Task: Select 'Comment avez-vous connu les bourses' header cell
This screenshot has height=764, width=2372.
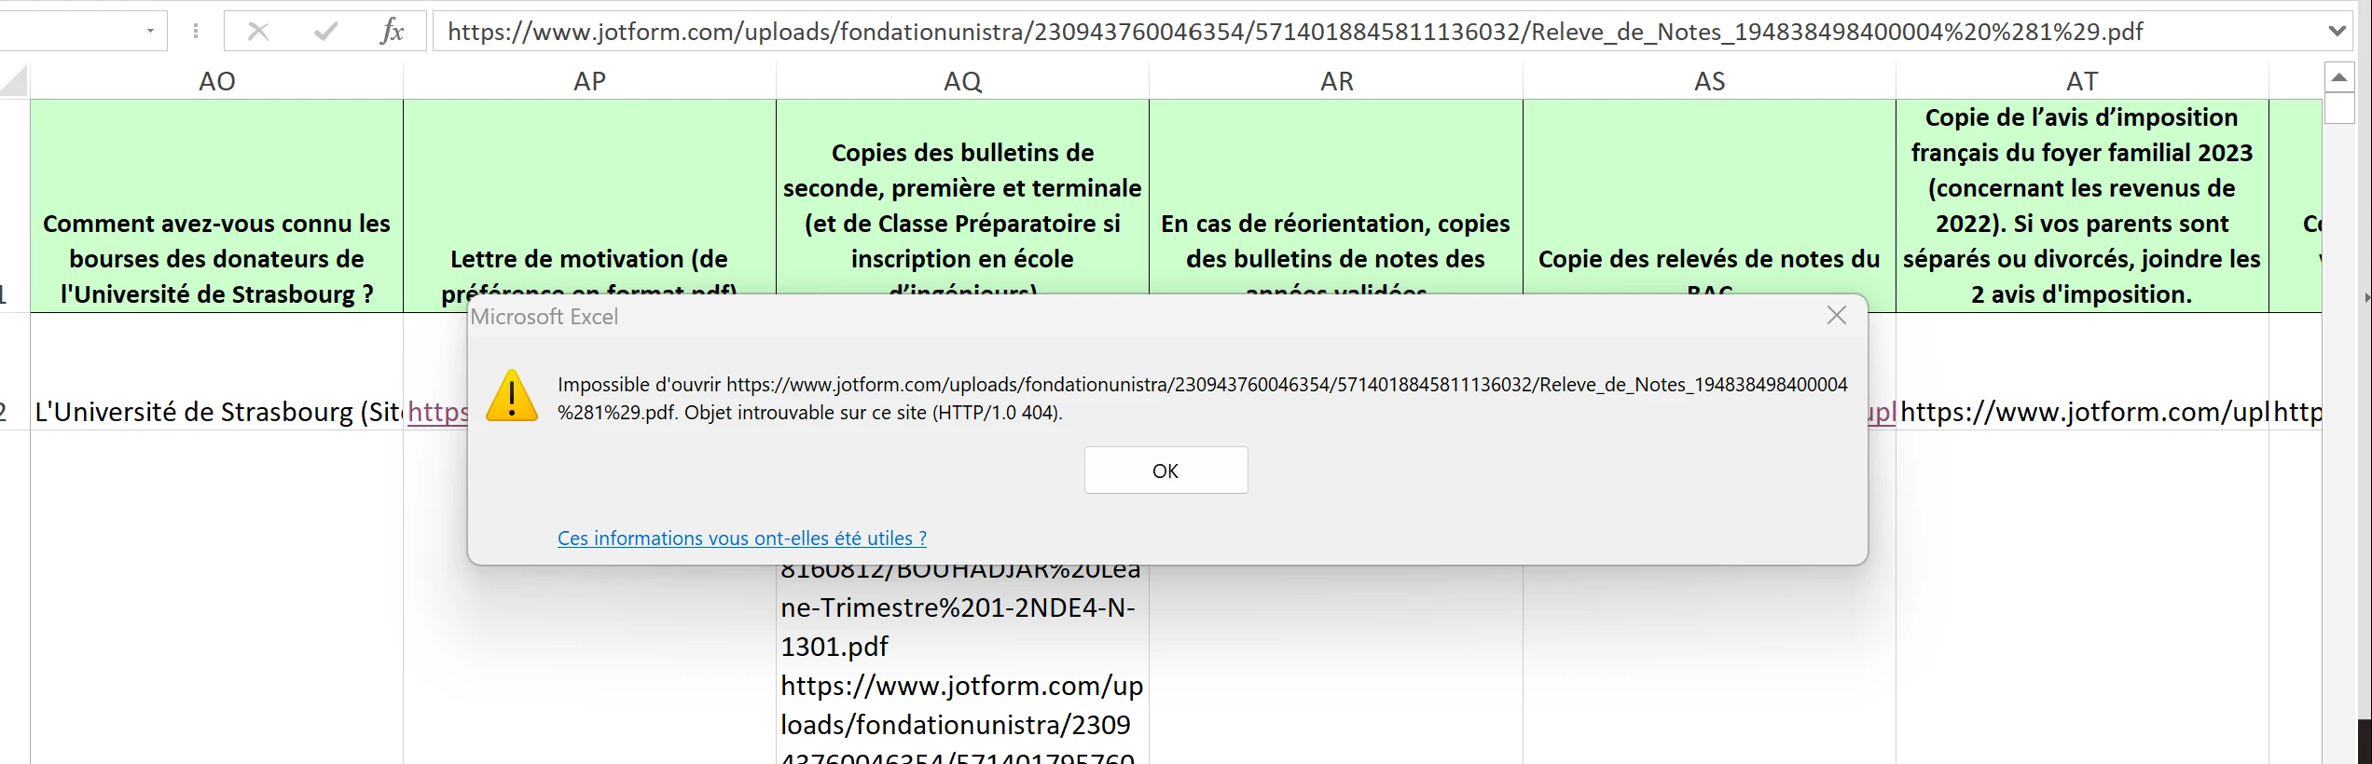Action: 216,206
